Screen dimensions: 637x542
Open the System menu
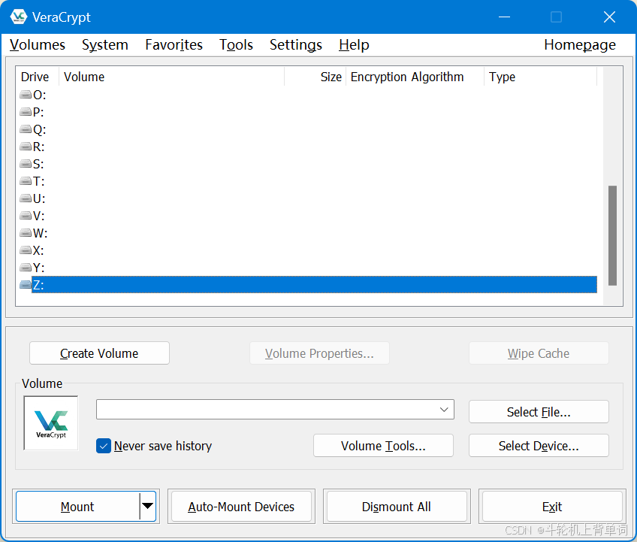(x=105, y=44)
